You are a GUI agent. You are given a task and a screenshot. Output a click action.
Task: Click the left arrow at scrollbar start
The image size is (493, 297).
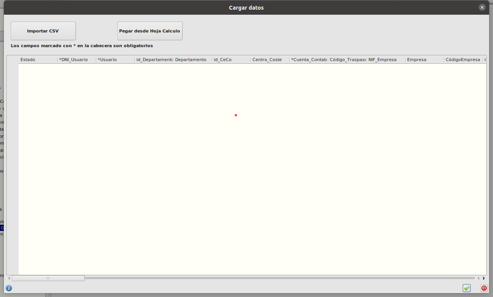point(9,278)
